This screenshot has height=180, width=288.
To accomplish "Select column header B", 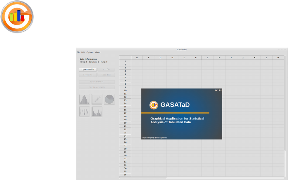I will tap(149, 57).
